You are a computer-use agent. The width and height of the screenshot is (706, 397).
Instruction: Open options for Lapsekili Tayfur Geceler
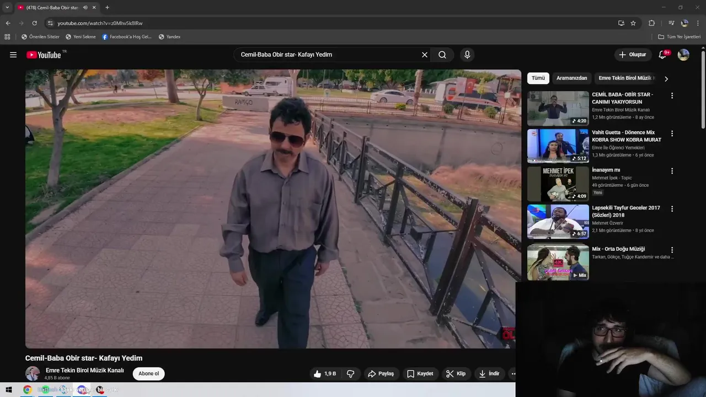click(x=672, y=209)
